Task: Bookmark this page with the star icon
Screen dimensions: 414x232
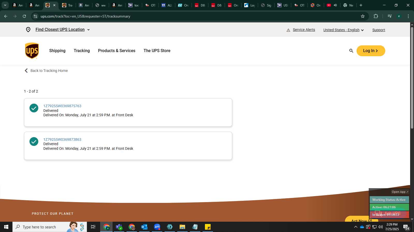Action: (363, 16)
